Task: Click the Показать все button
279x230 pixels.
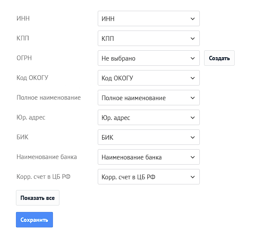Action: pos(37,198)
